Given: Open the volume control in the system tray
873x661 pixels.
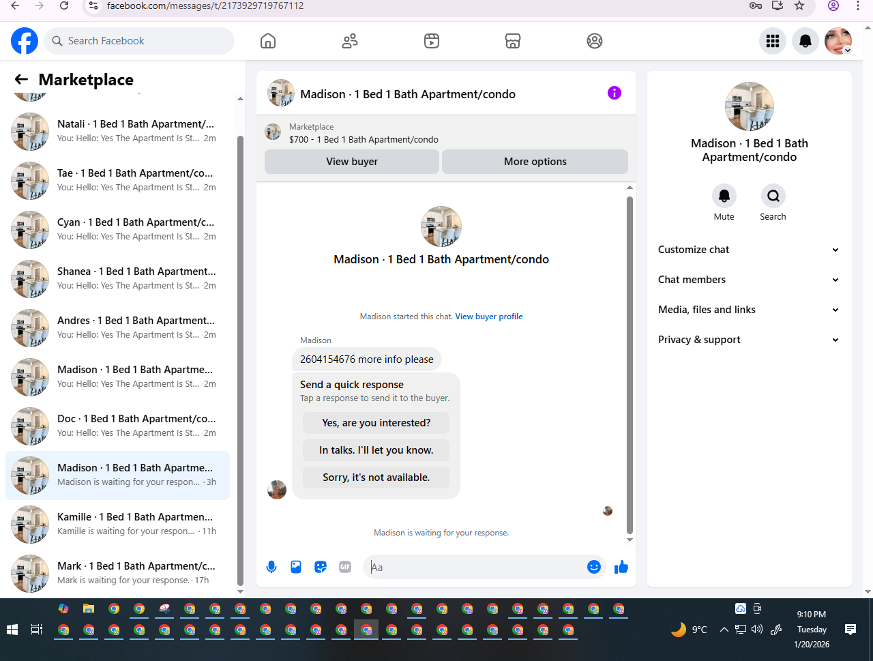Looking at the screenshot, I should [757, 630].
